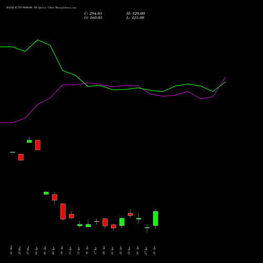This screenshot has height=263, width=263.
Task: Click the tall green candlestick above 28 Apr
Action: tap(156, 218)
